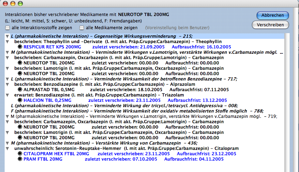The image size is (299, 172).
Task: Click the bullet icon beside CITALOPRAM HEX FTBL 20MG
Action: click(x=20, y=153)
